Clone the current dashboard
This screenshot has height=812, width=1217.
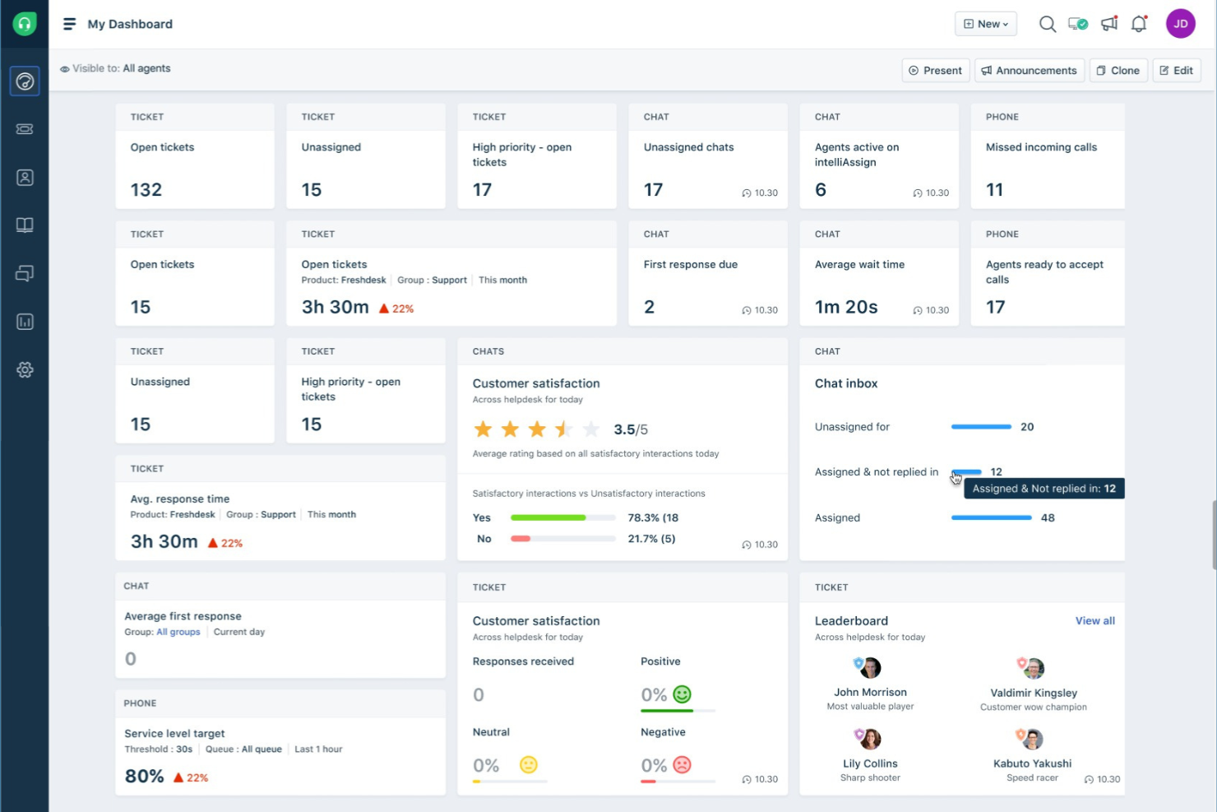pos(1118,70)
